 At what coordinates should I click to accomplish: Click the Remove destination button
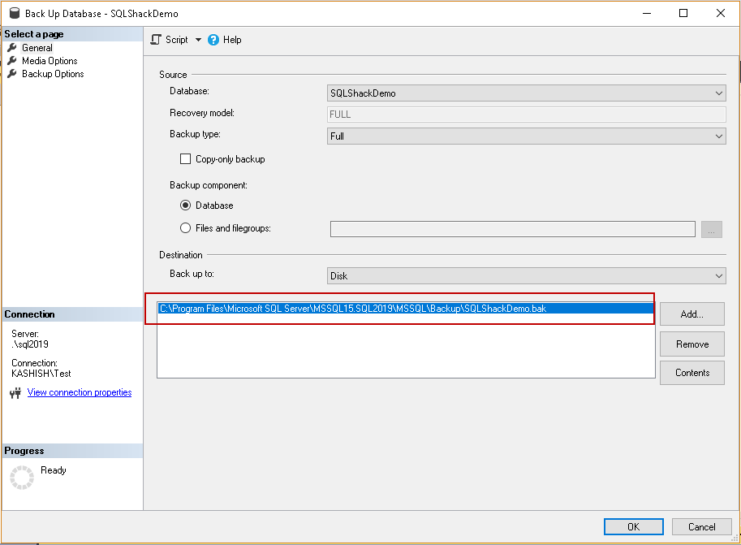point(691,344)
